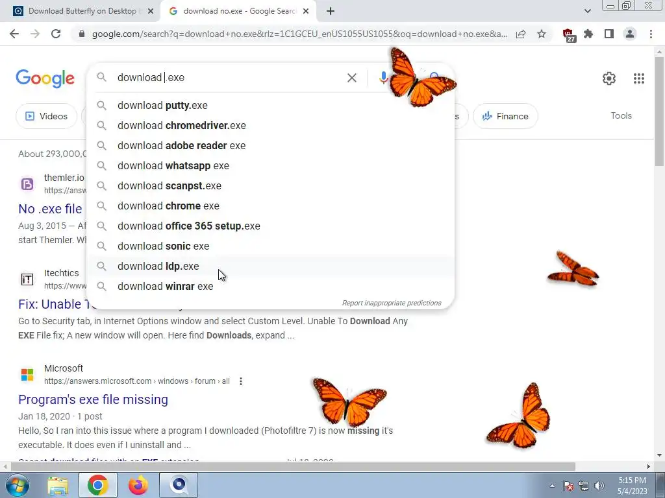Switch to Chrome on the taskbar
Image resolution: width=665 pixels, height=498 pixels.
coord(97,485)
